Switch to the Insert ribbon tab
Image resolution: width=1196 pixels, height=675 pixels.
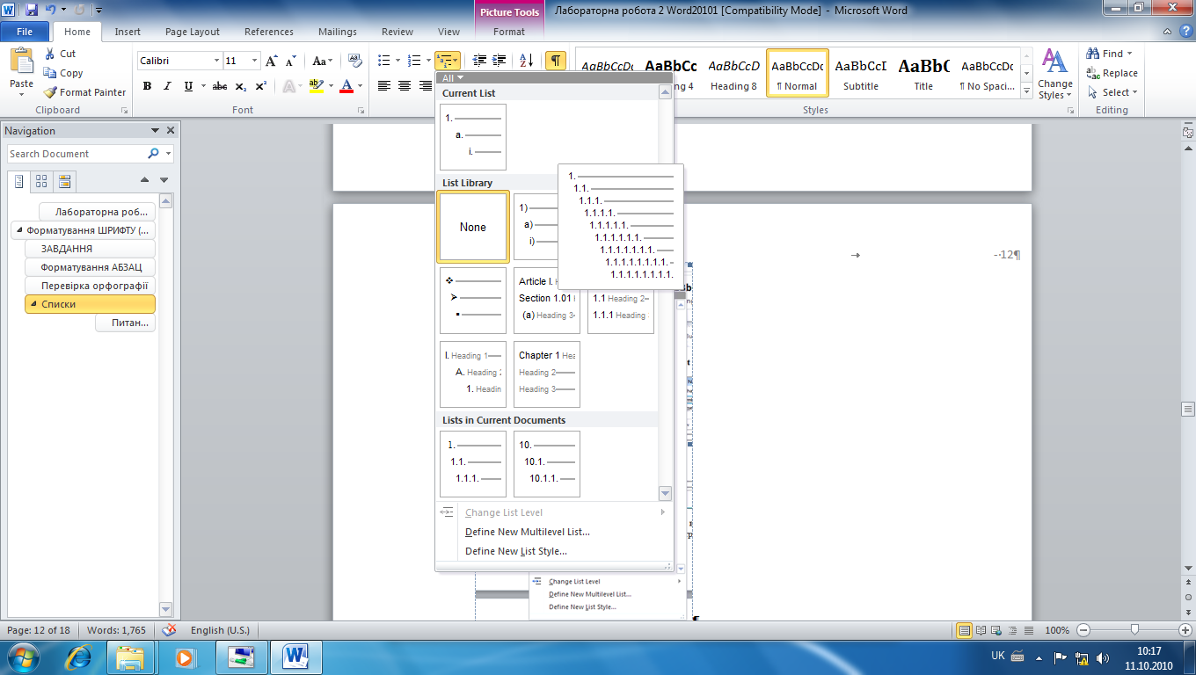click(x=128, y=32)
